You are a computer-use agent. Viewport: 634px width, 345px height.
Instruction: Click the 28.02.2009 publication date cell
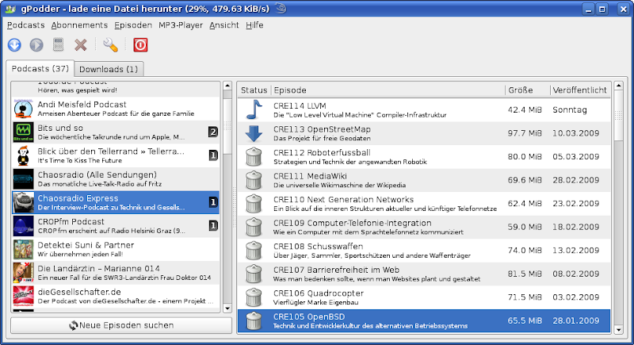click(576, 180)
